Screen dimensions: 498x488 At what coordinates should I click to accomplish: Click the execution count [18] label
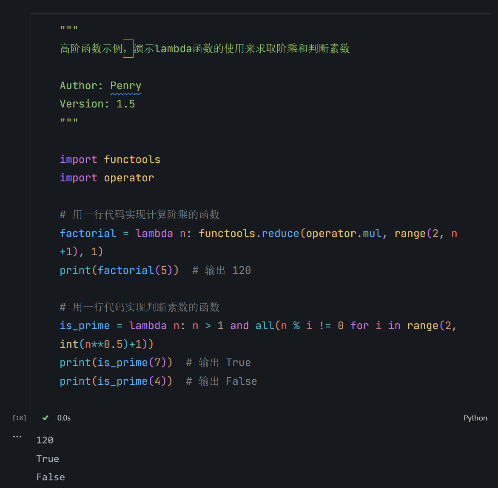click(x=19, y=418)
